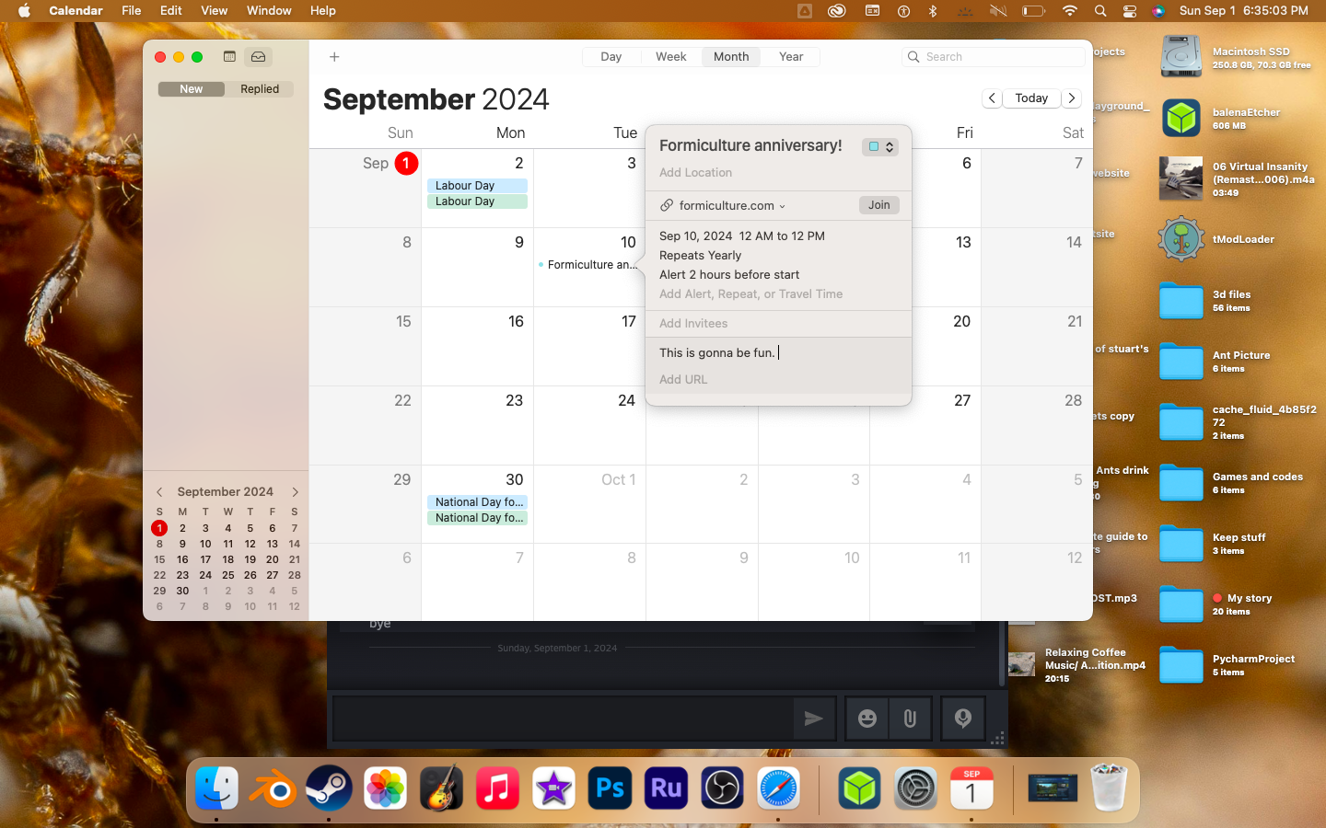Open Photos from the Dock

coord(385,788)
